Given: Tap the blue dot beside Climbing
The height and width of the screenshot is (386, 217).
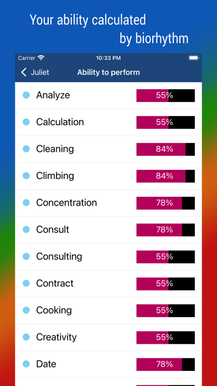Looking at the screenshot, I should pyautogui.click(x=27, y=175).
